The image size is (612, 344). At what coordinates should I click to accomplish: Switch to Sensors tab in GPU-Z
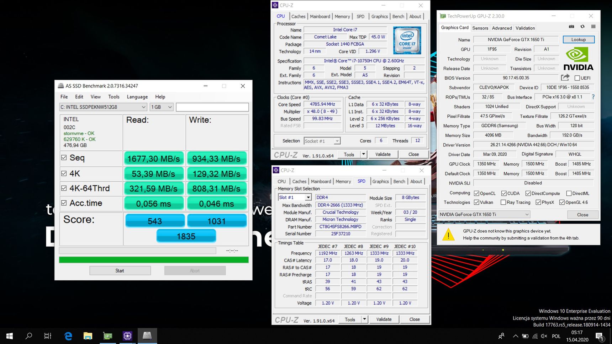tap(480, 28)
